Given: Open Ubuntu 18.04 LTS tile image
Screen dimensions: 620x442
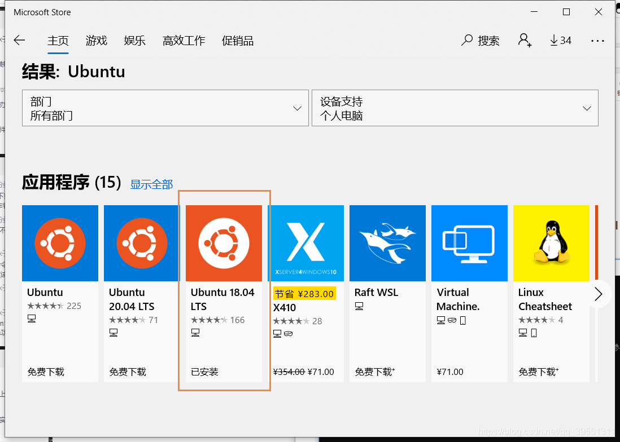Looking at the screenshot, I should 224,243.
